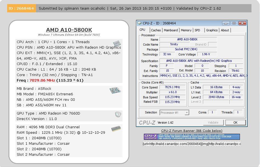Click the Core Speed value 7029.1 MHz

pyautogui.click(x=172, y=87)
